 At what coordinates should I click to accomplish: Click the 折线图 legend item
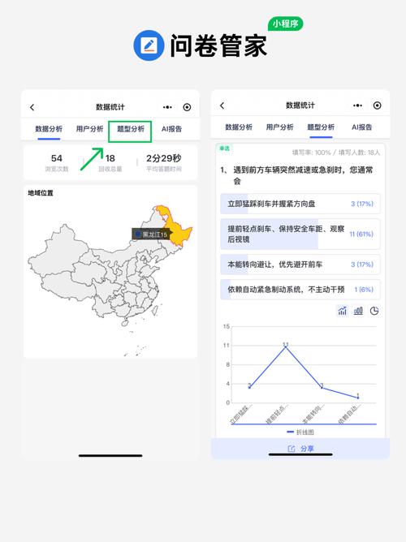point(300,432)
